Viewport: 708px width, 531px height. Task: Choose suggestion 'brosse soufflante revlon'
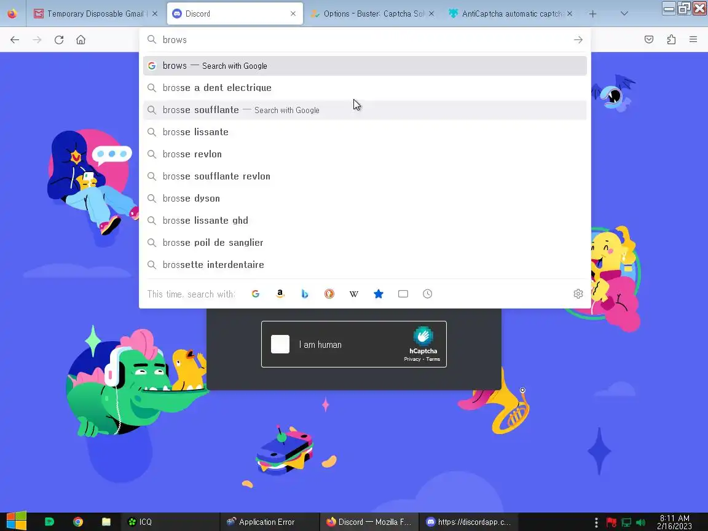pyautogui.click(x=365, y=176)
